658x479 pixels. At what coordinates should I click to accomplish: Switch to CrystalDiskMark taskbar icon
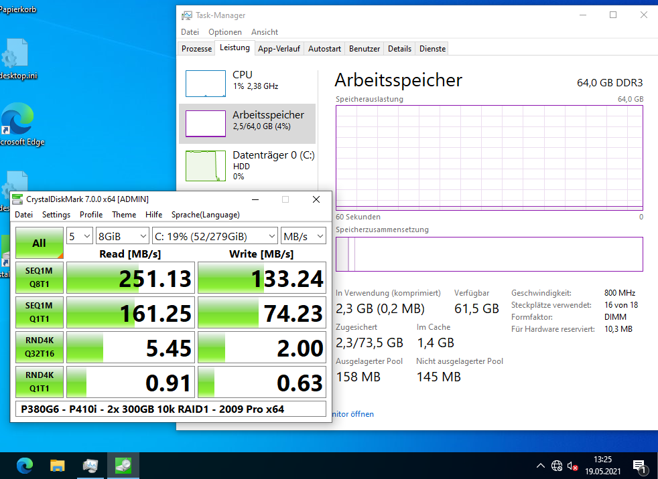click(x=123, y=466)
